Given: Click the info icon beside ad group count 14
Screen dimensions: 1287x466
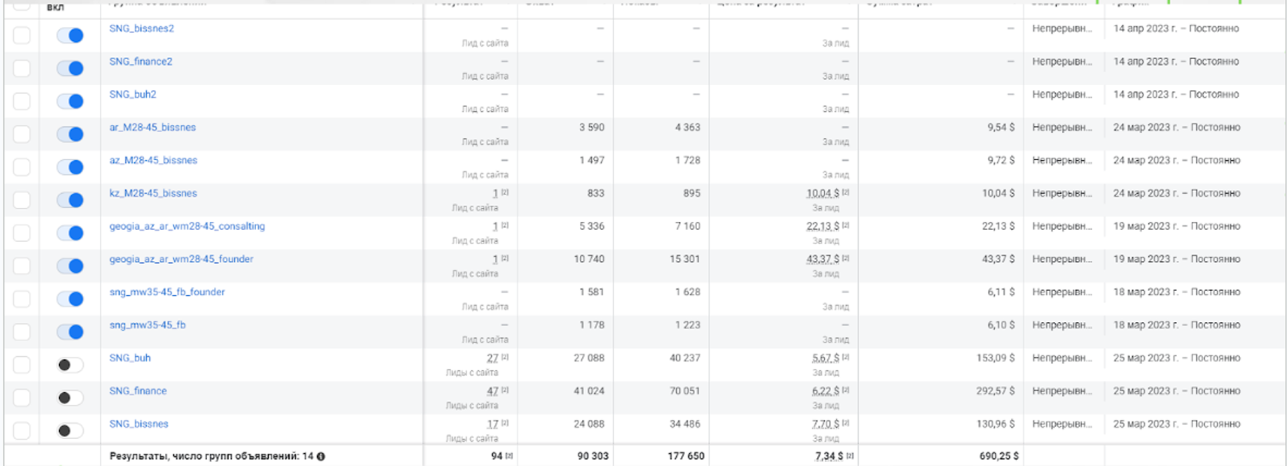Looking at the screenshot, I should click(321, 457).
